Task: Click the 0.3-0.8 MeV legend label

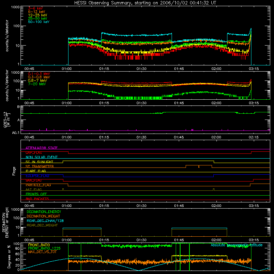Action: coord(39,77)
